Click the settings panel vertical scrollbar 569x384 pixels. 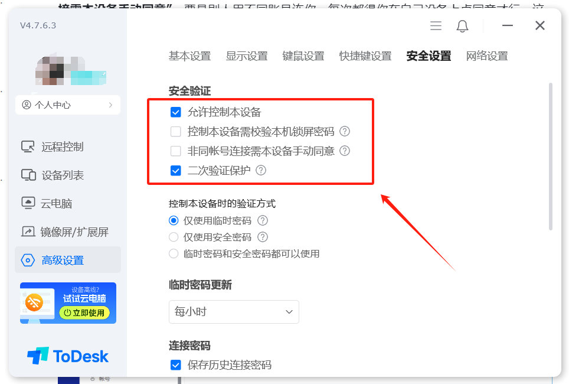tap(551, 156)
